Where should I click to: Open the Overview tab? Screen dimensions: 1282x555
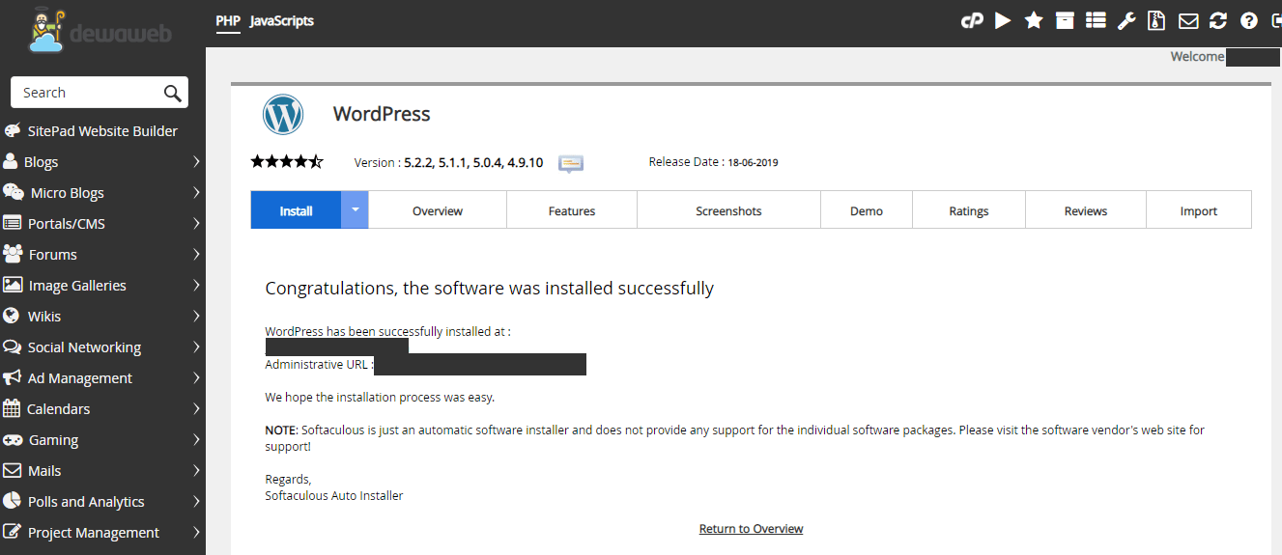pos(438,210)
